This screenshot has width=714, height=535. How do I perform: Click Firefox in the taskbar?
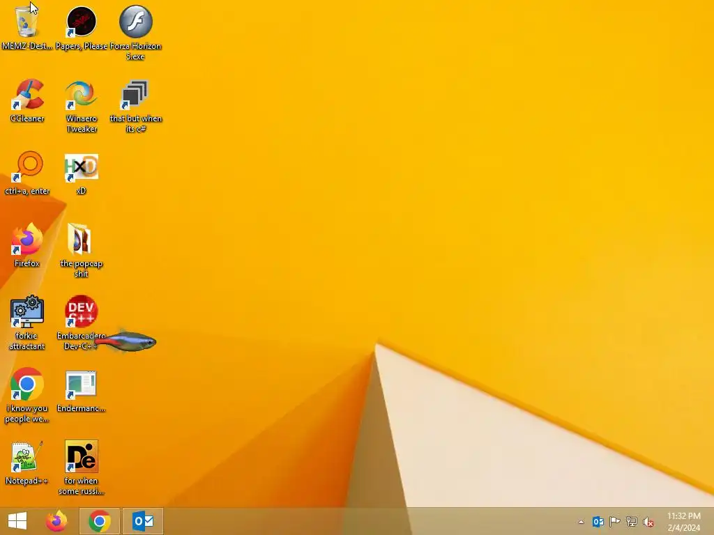tap(56, 521)
